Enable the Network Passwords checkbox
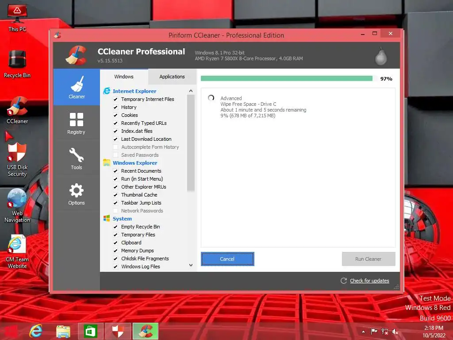The height and width of the screenshot is (340, 453). click(x=115, y=211)
